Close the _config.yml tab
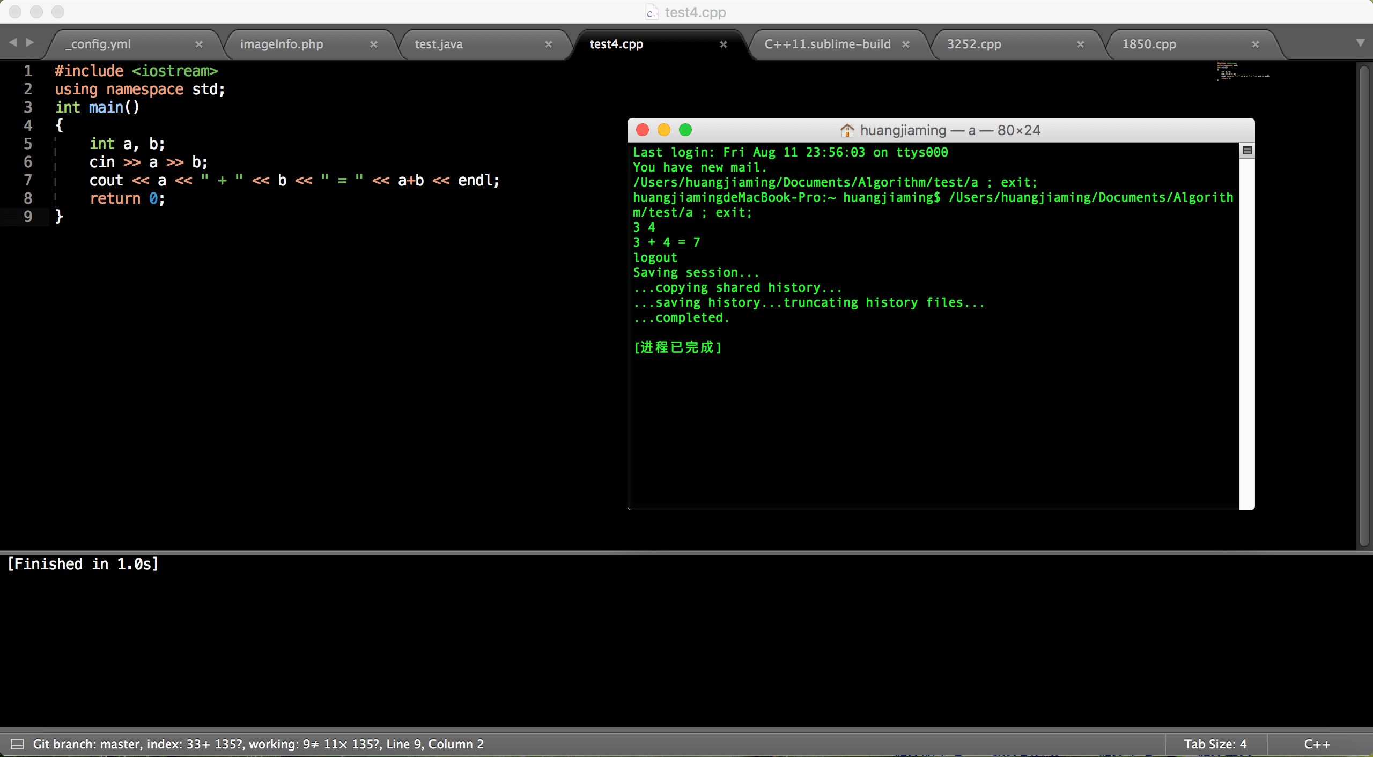The image size is (1373, 757). (x=199, y=44)
